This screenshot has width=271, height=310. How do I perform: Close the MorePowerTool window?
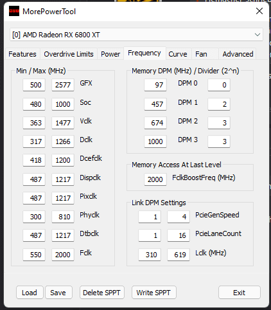[259, 11]
